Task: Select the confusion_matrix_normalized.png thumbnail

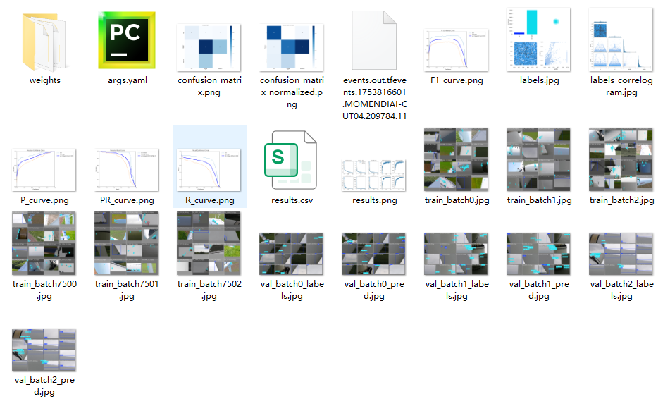Action: point(292,47)
